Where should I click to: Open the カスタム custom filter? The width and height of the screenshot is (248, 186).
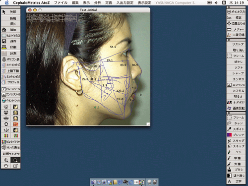click(x=236, y=91)
